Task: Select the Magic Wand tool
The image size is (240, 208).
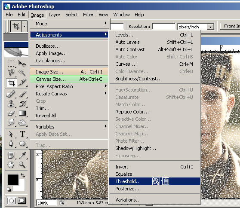Action: (x=22, y=73)
